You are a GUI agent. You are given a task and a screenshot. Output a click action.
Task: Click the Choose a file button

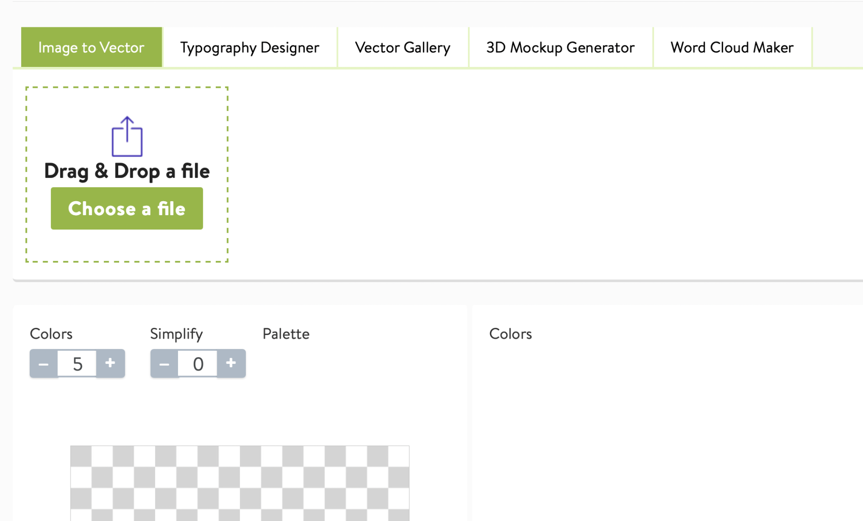(127, 208)
